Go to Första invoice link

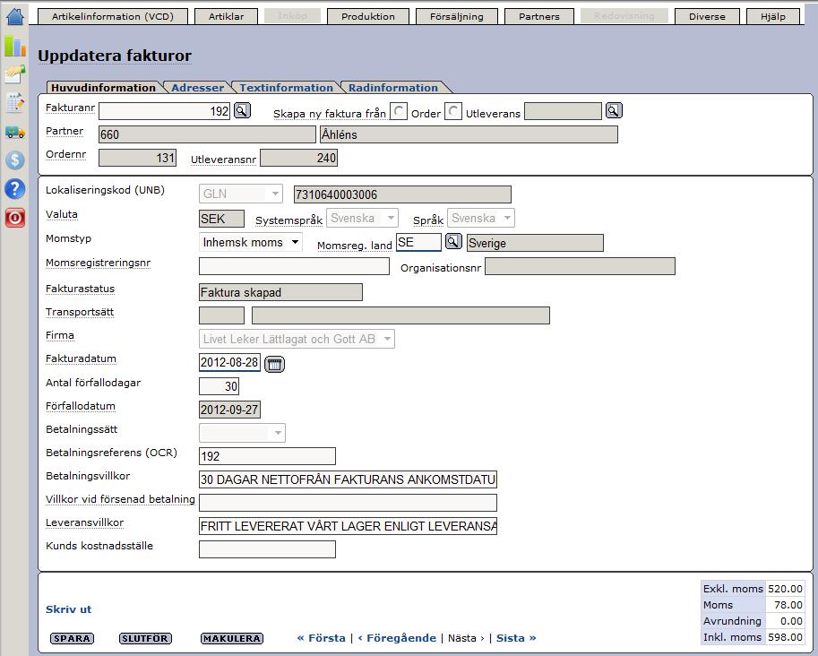pyautogui.click(x=321, y=638)
